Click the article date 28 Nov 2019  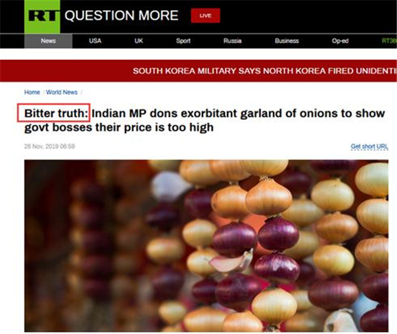pyautogui.click(x=49, y=146)
